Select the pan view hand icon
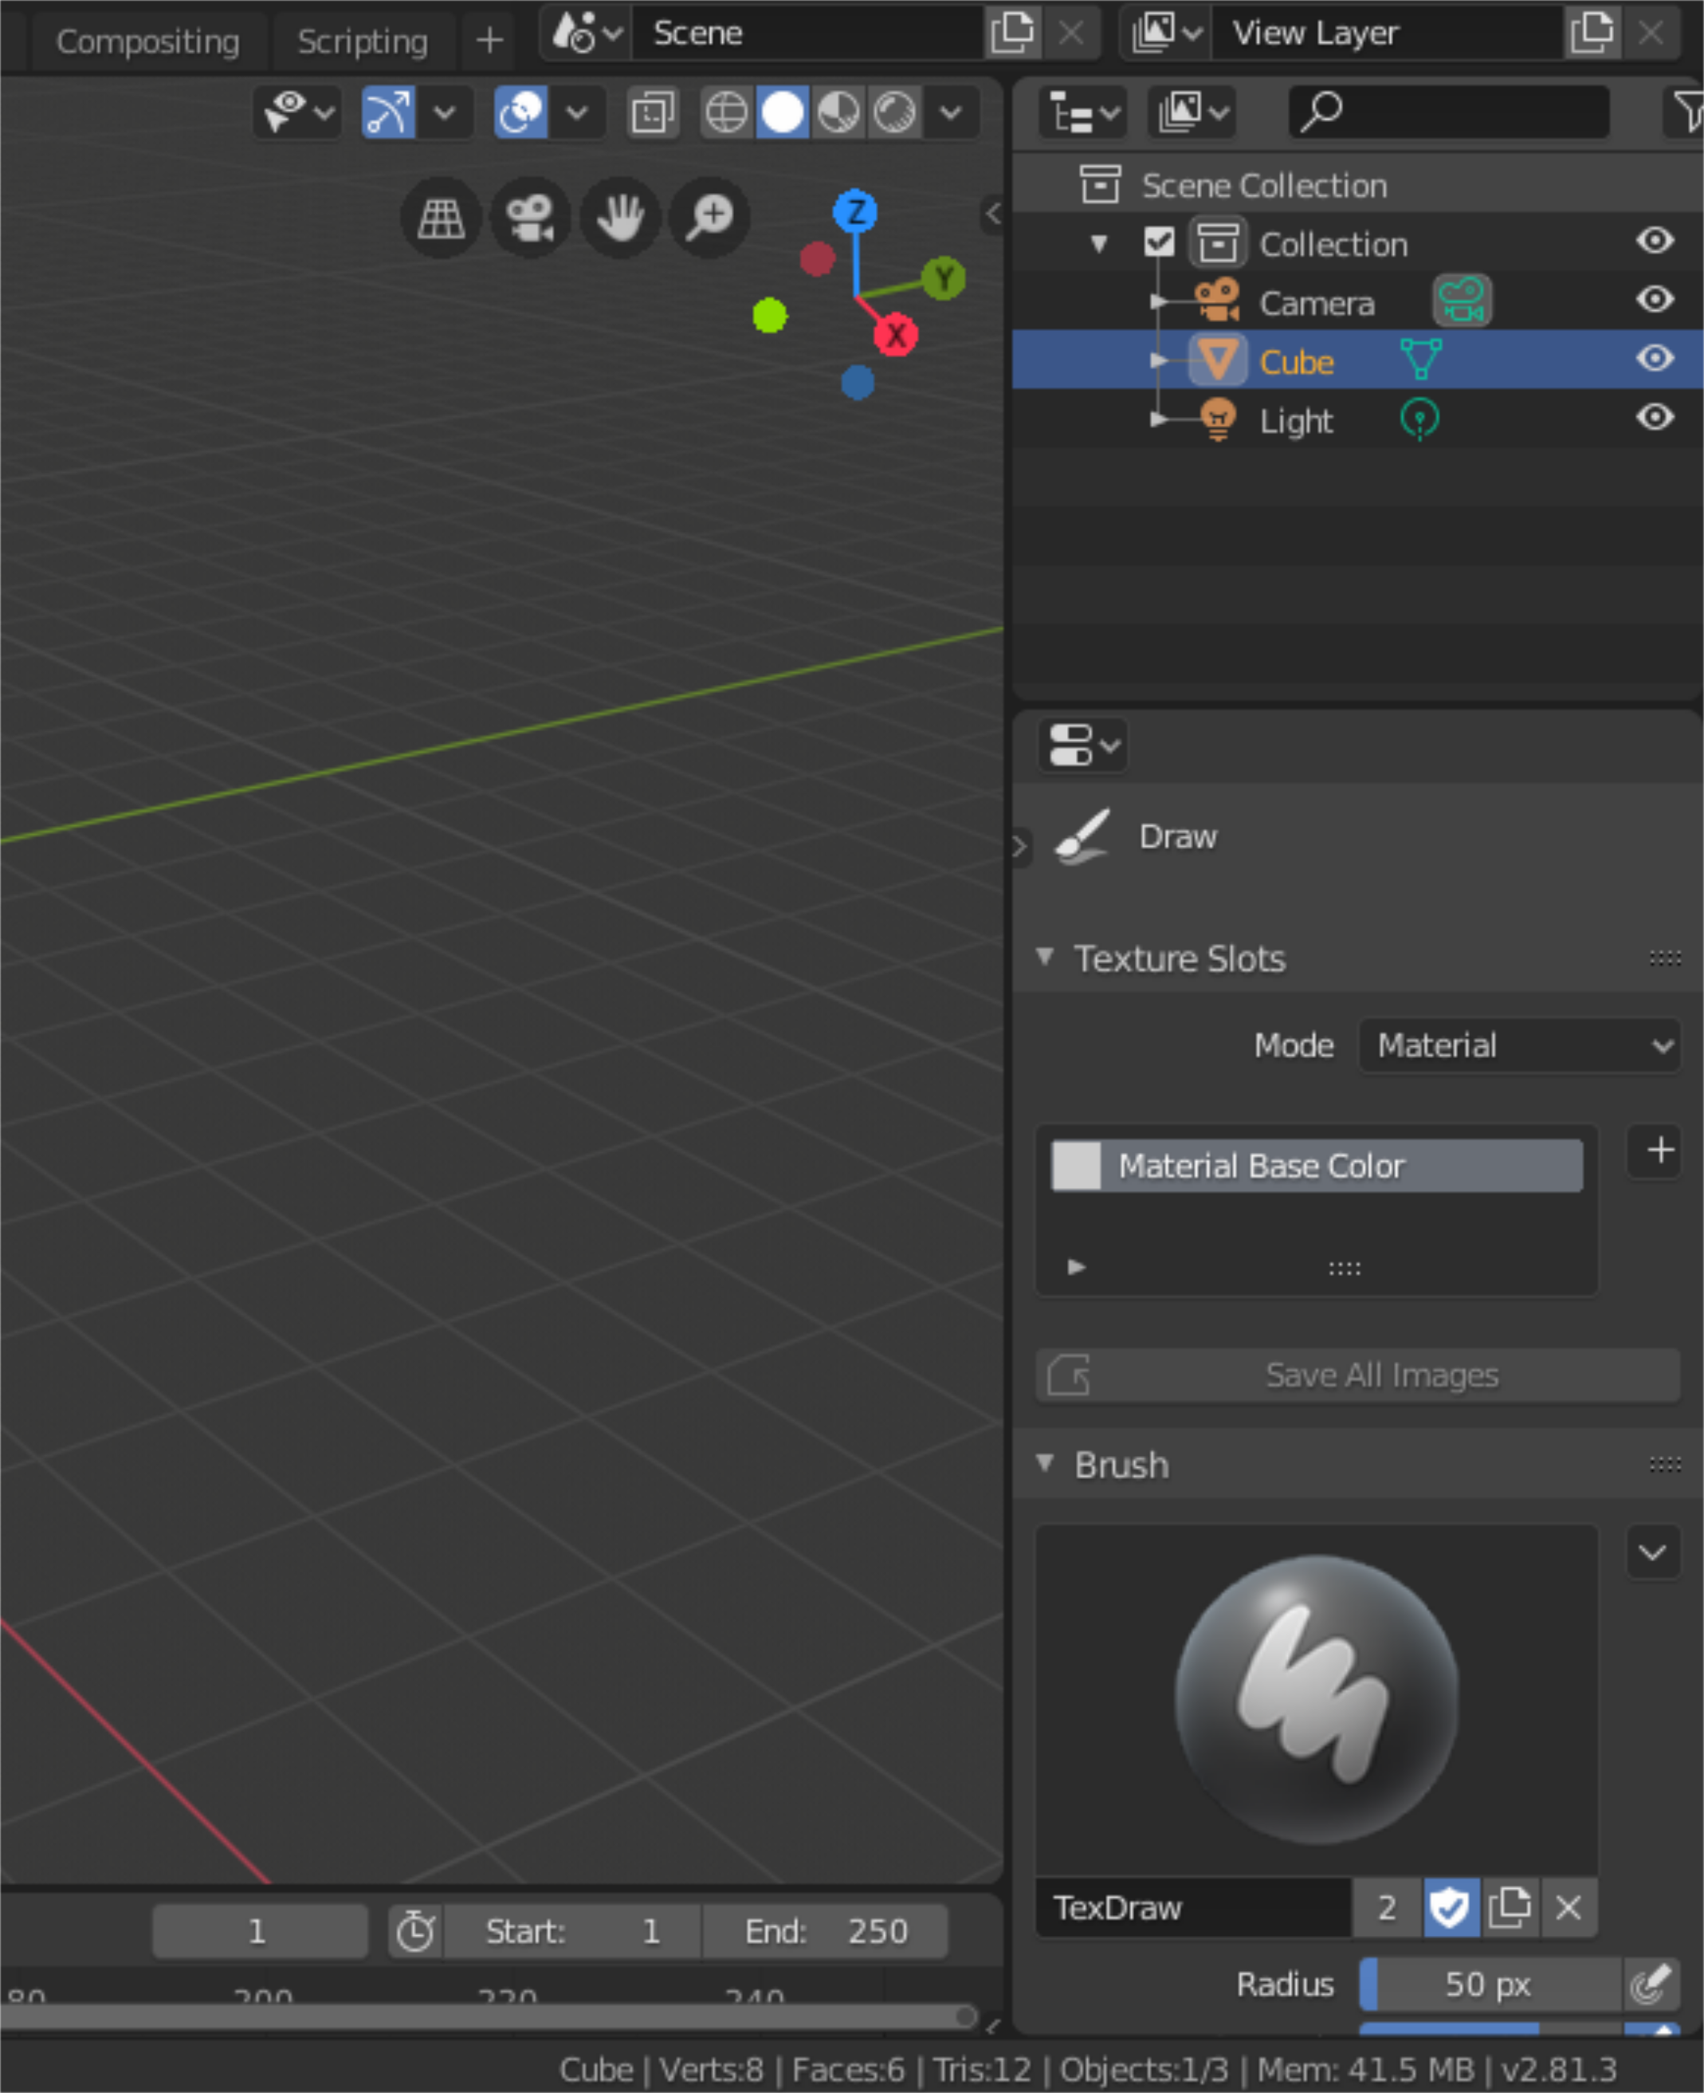This screenshot has height=2093, width=1704. pos(619,217)
